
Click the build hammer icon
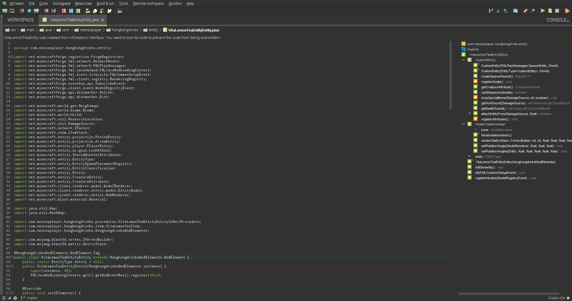tap(533, 11)
